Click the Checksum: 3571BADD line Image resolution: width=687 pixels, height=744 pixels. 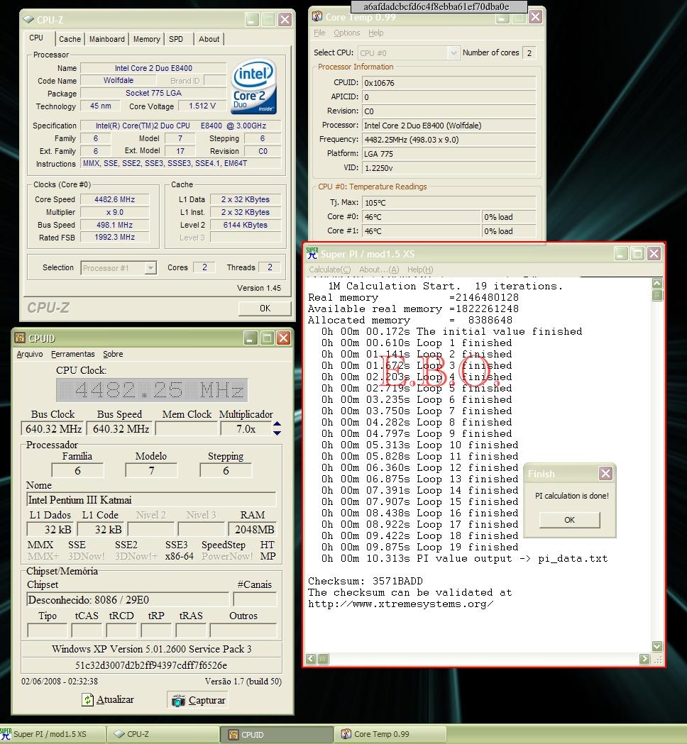tap(365, 582)
